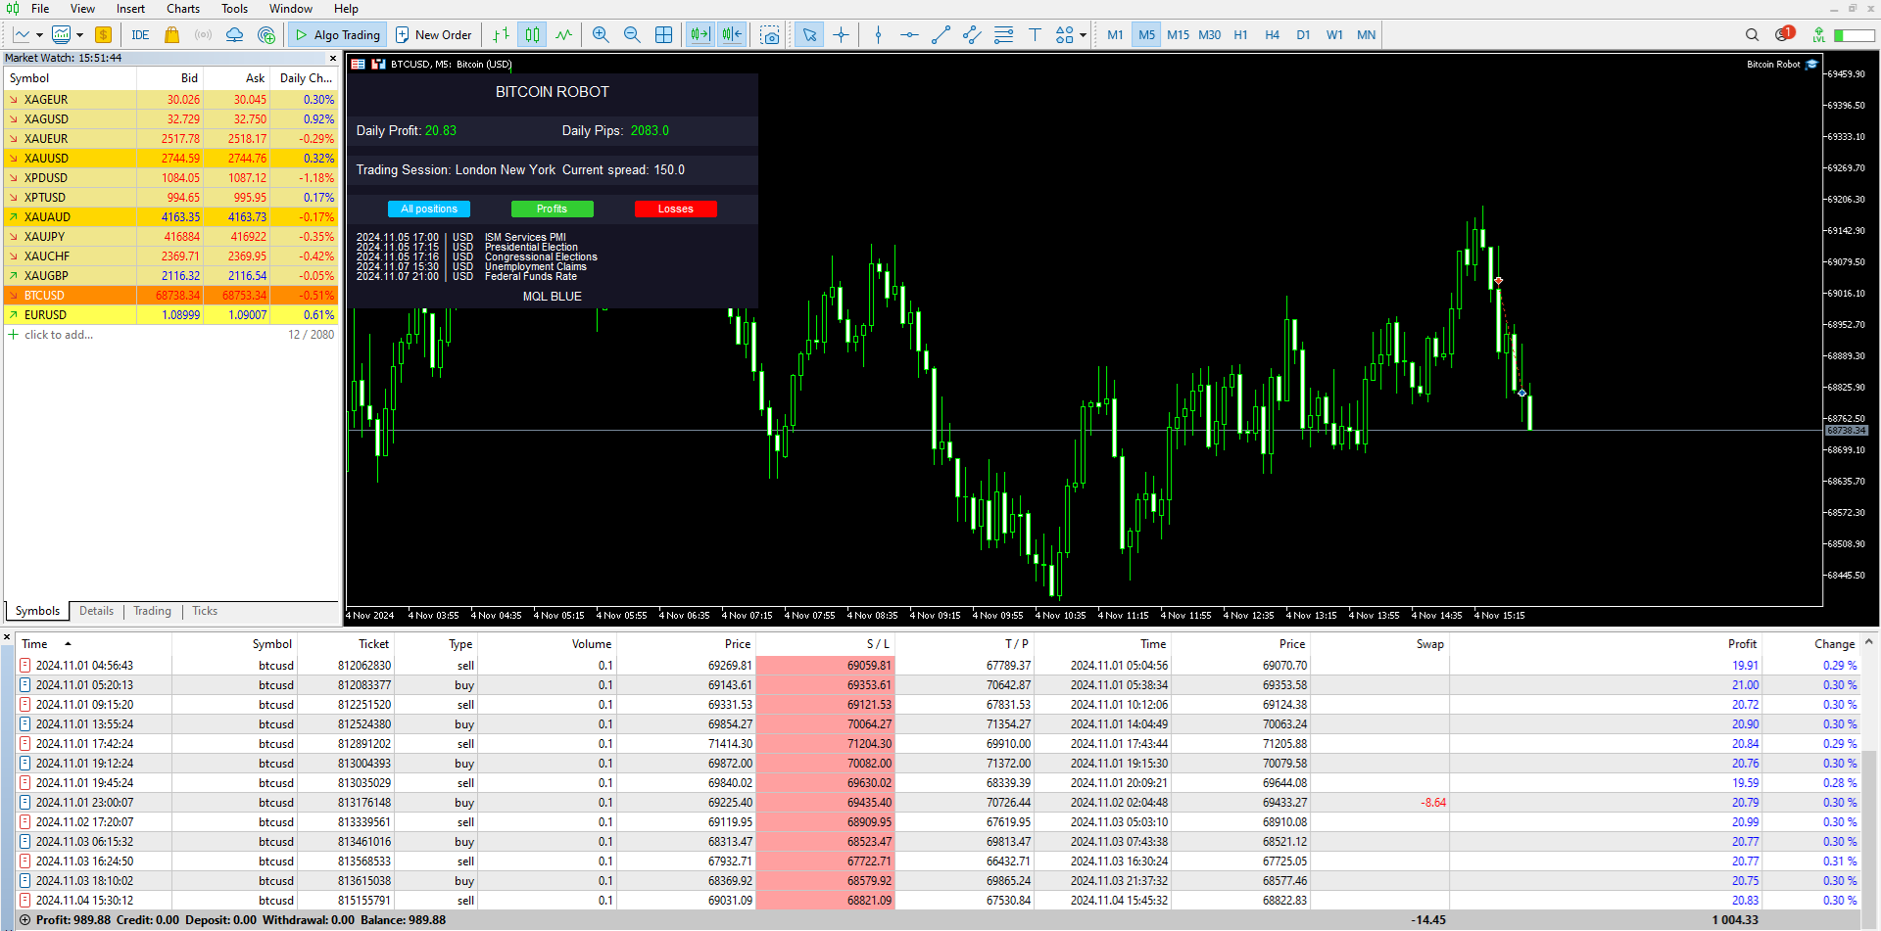Expand the new chart dropdown arrow
The width and height of the screenshot is (1881, 931).
(39, 35)
